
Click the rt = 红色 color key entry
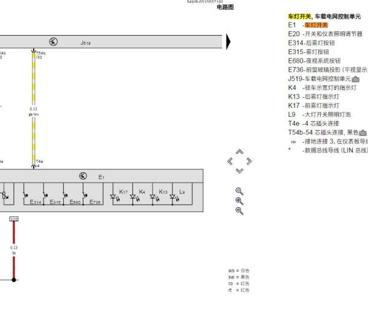pos(239,290)
